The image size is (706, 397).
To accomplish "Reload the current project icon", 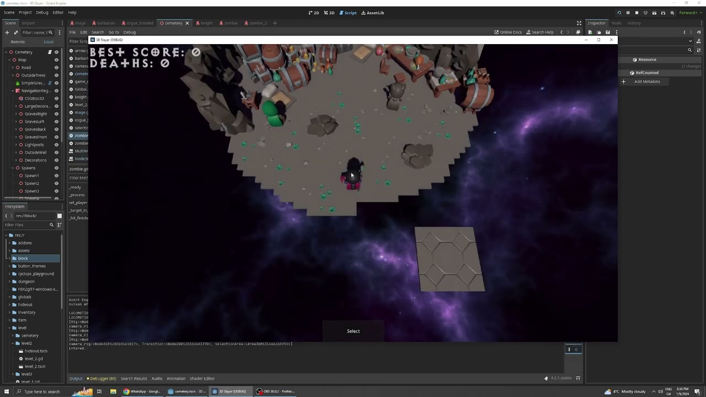I will (x=619, y=13).
